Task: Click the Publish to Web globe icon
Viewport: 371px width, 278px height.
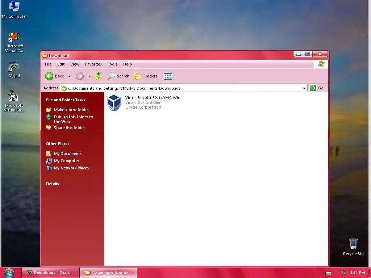Action: [49, 117]
